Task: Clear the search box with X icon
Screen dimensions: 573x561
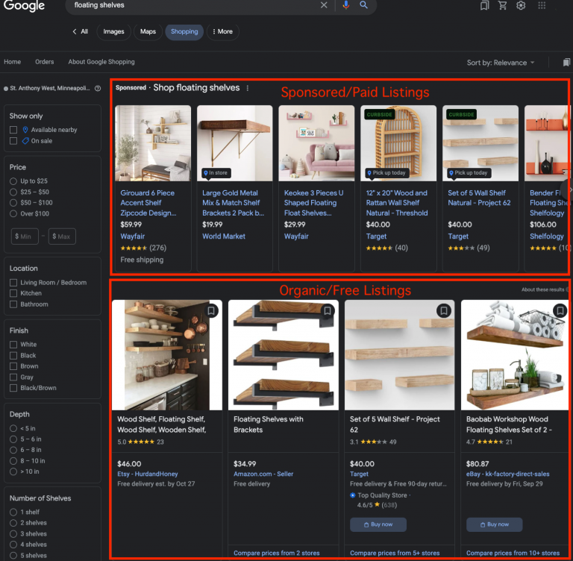Action: click(324, 5)
